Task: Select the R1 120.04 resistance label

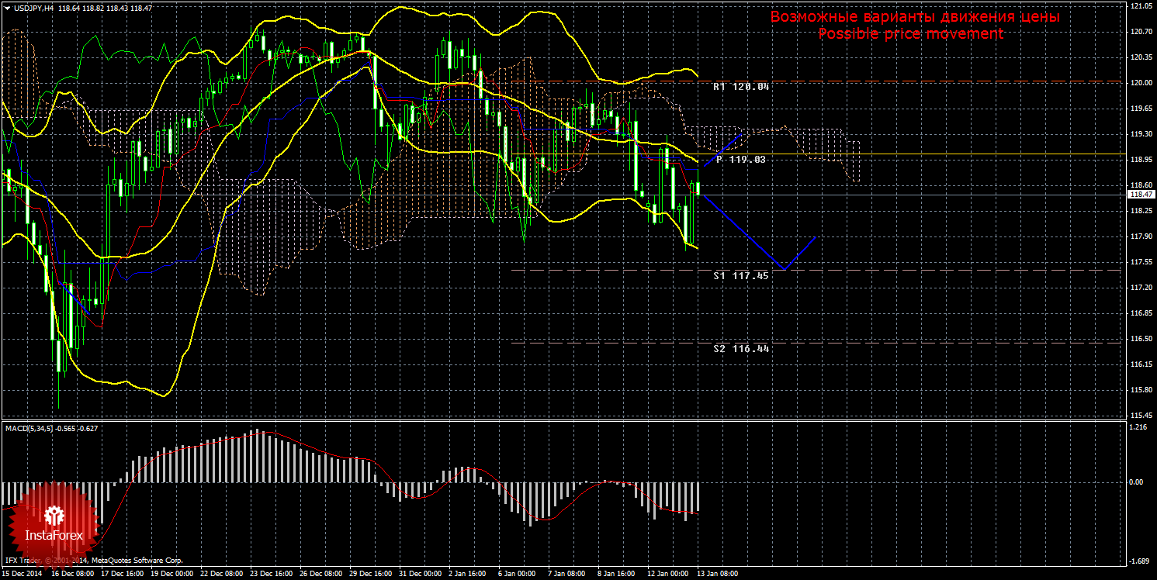Action: pyautogui.click(x=741, y=87)
